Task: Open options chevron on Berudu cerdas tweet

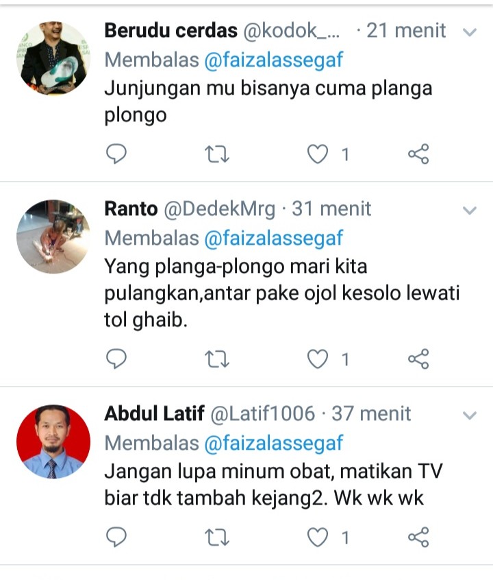Action: click(x=469, y=32)
